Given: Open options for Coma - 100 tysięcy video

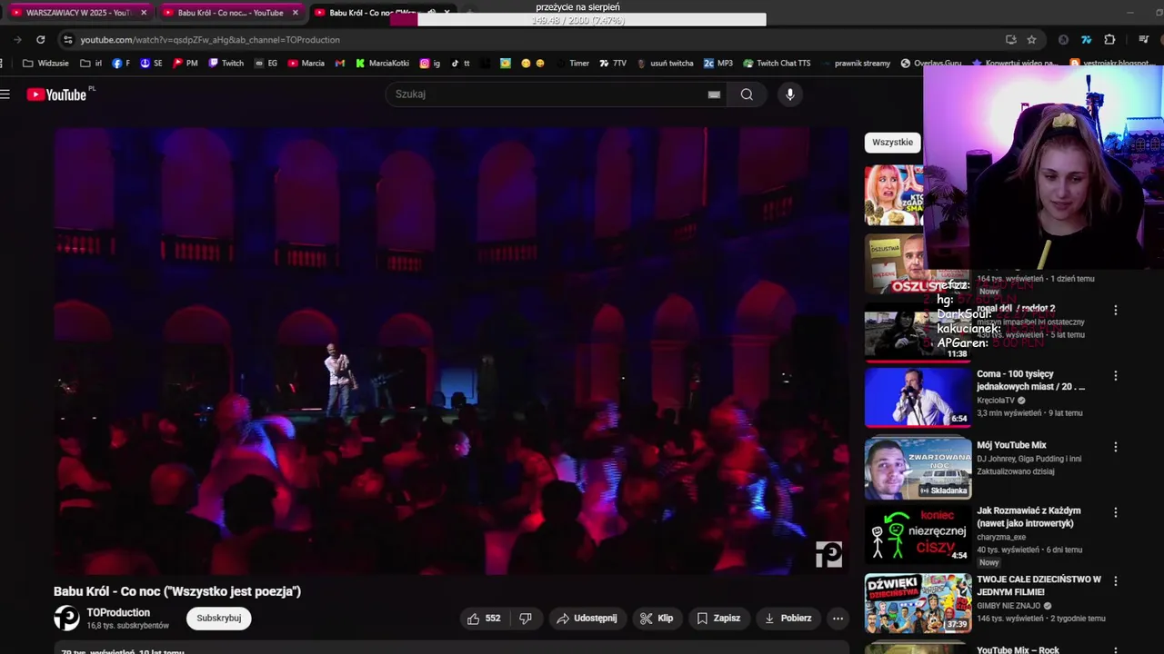Looking at the screenshot, I should [1115, 376].
